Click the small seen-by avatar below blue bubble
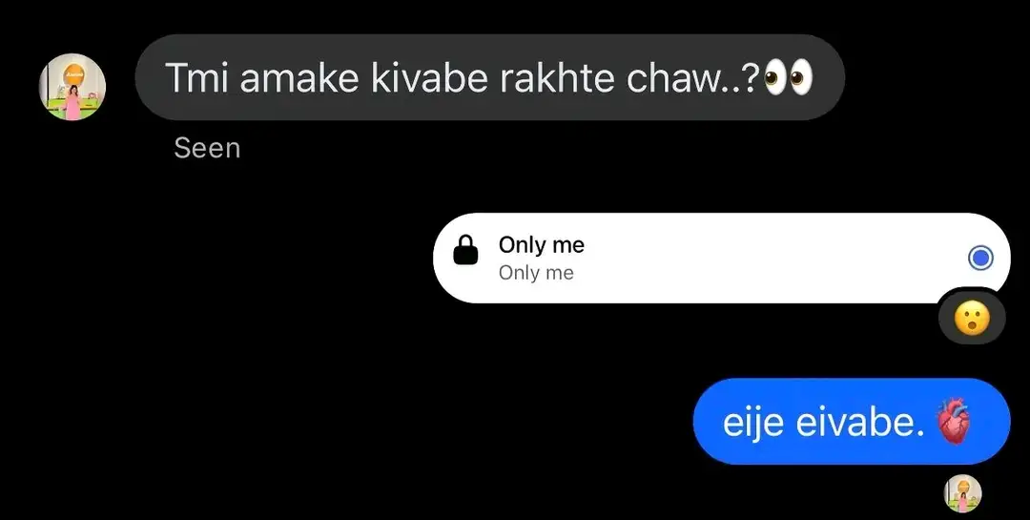1030x520 pixels. (963, 492)
